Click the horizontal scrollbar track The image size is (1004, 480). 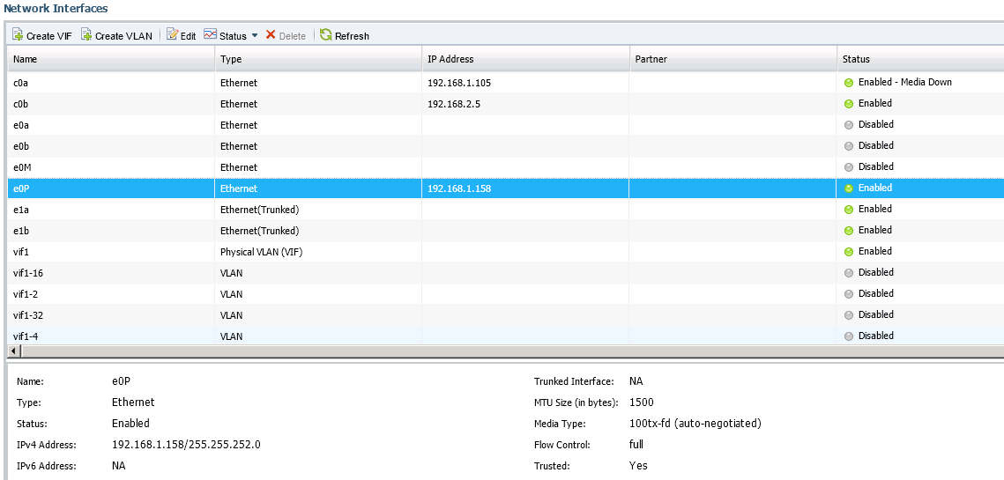(512, 351)
